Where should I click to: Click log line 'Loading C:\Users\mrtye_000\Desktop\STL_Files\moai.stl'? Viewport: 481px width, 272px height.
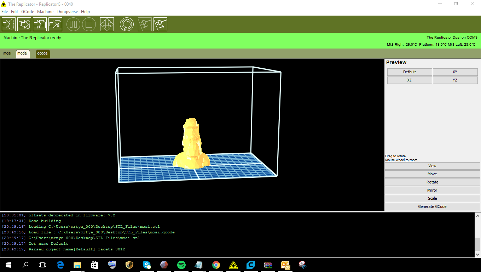94,227
